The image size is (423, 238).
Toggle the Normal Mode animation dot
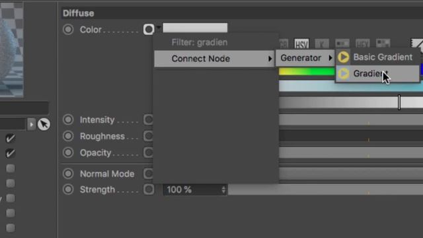click(x=68, y=173)
